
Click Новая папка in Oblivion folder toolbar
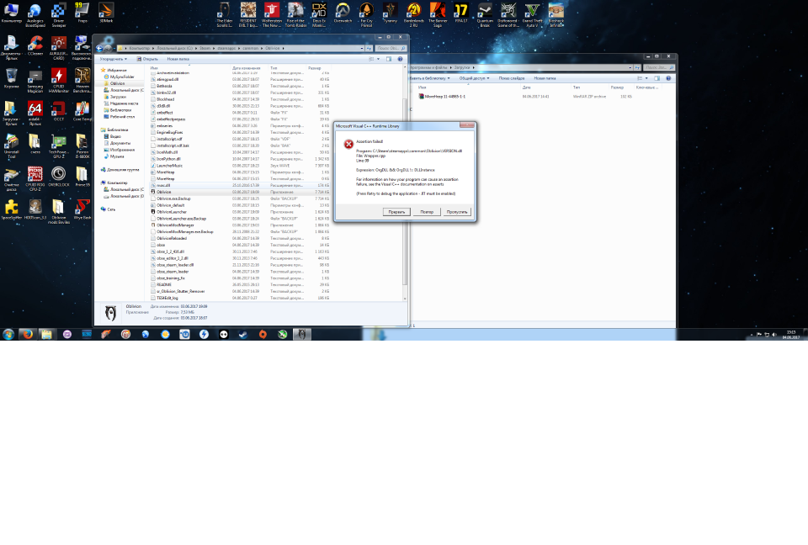click(178, 59)
